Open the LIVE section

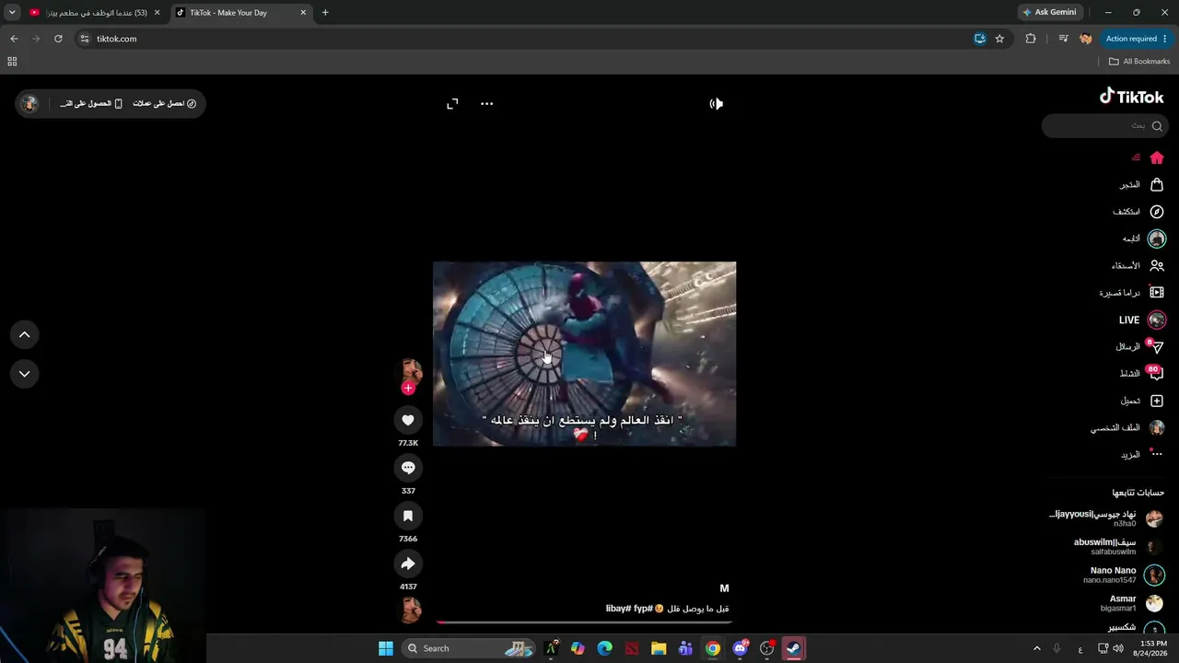[1142, 320]
